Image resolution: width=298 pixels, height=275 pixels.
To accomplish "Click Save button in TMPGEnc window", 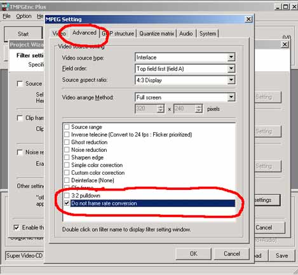I will point(281,256).
